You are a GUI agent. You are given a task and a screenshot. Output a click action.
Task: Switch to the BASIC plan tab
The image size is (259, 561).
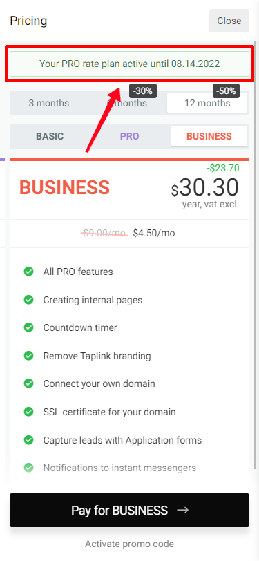tap(50, 136)
